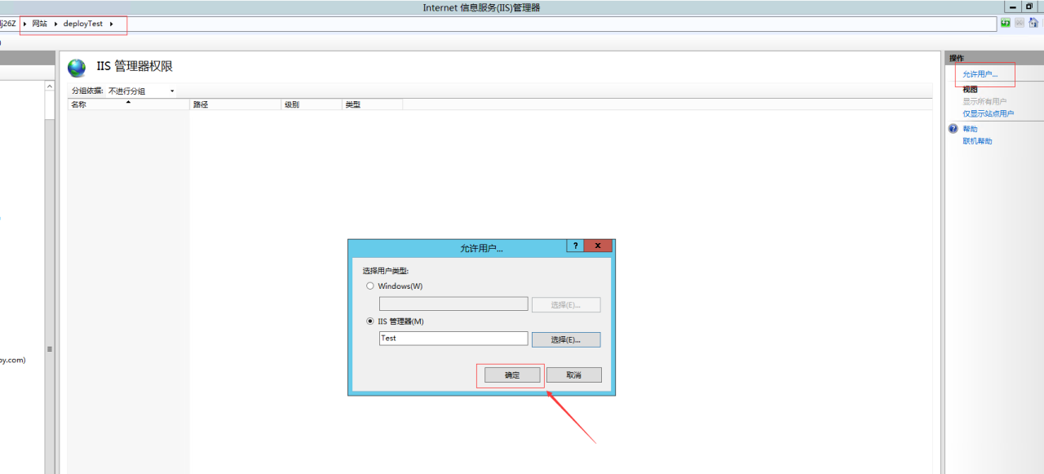Select the IIS 管理器(M) radio button
Image resolution: width=1044 pixels, height=474 pixels.
point(370,321)
